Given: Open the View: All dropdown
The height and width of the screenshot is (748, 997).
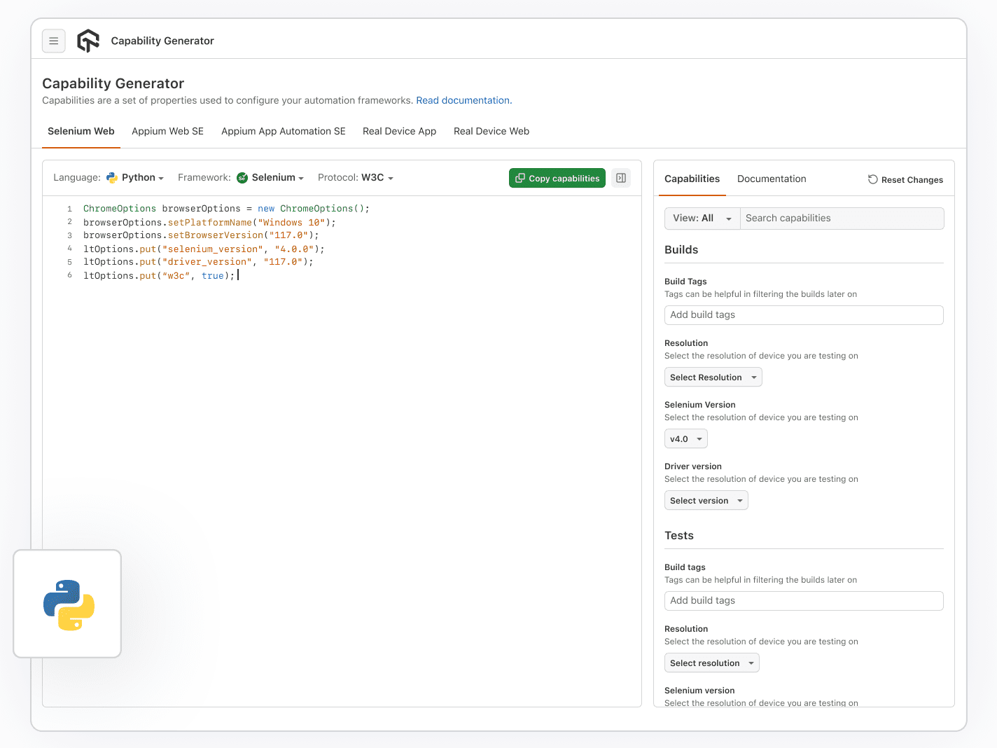Looking at the screenshot, I should [702, 219].
